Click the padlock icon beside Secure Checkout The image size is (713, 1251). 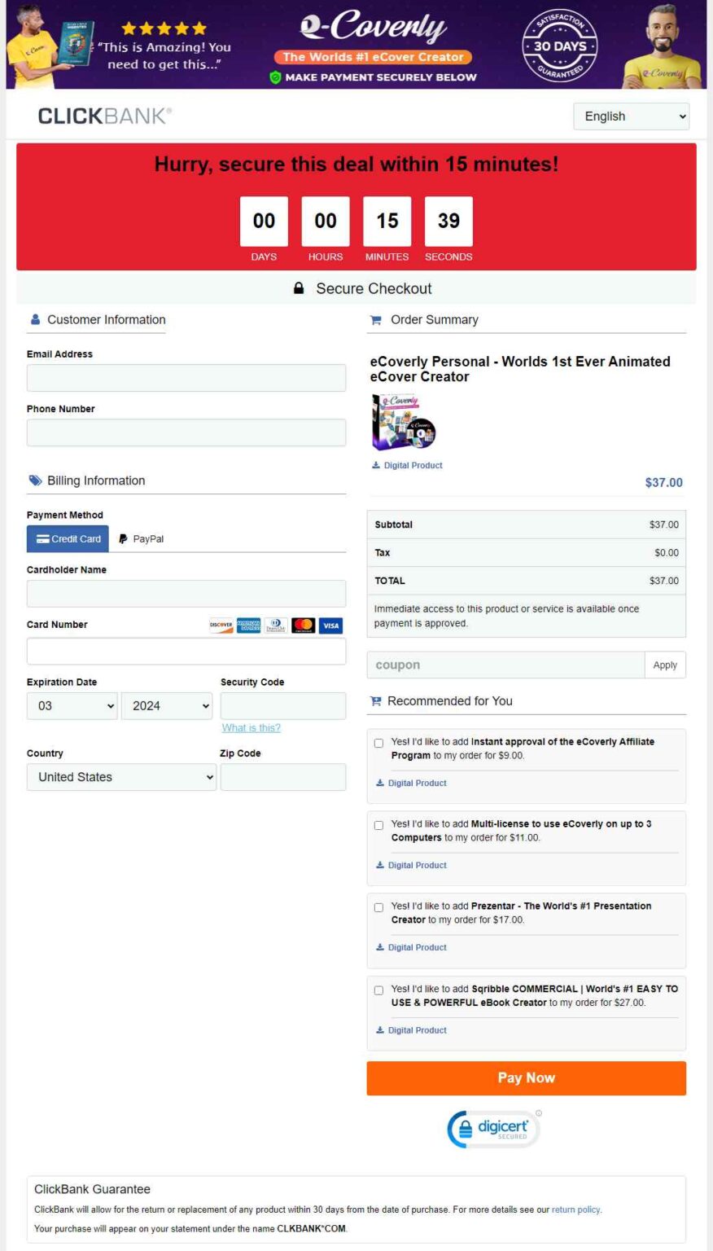(x=299, y=288)
